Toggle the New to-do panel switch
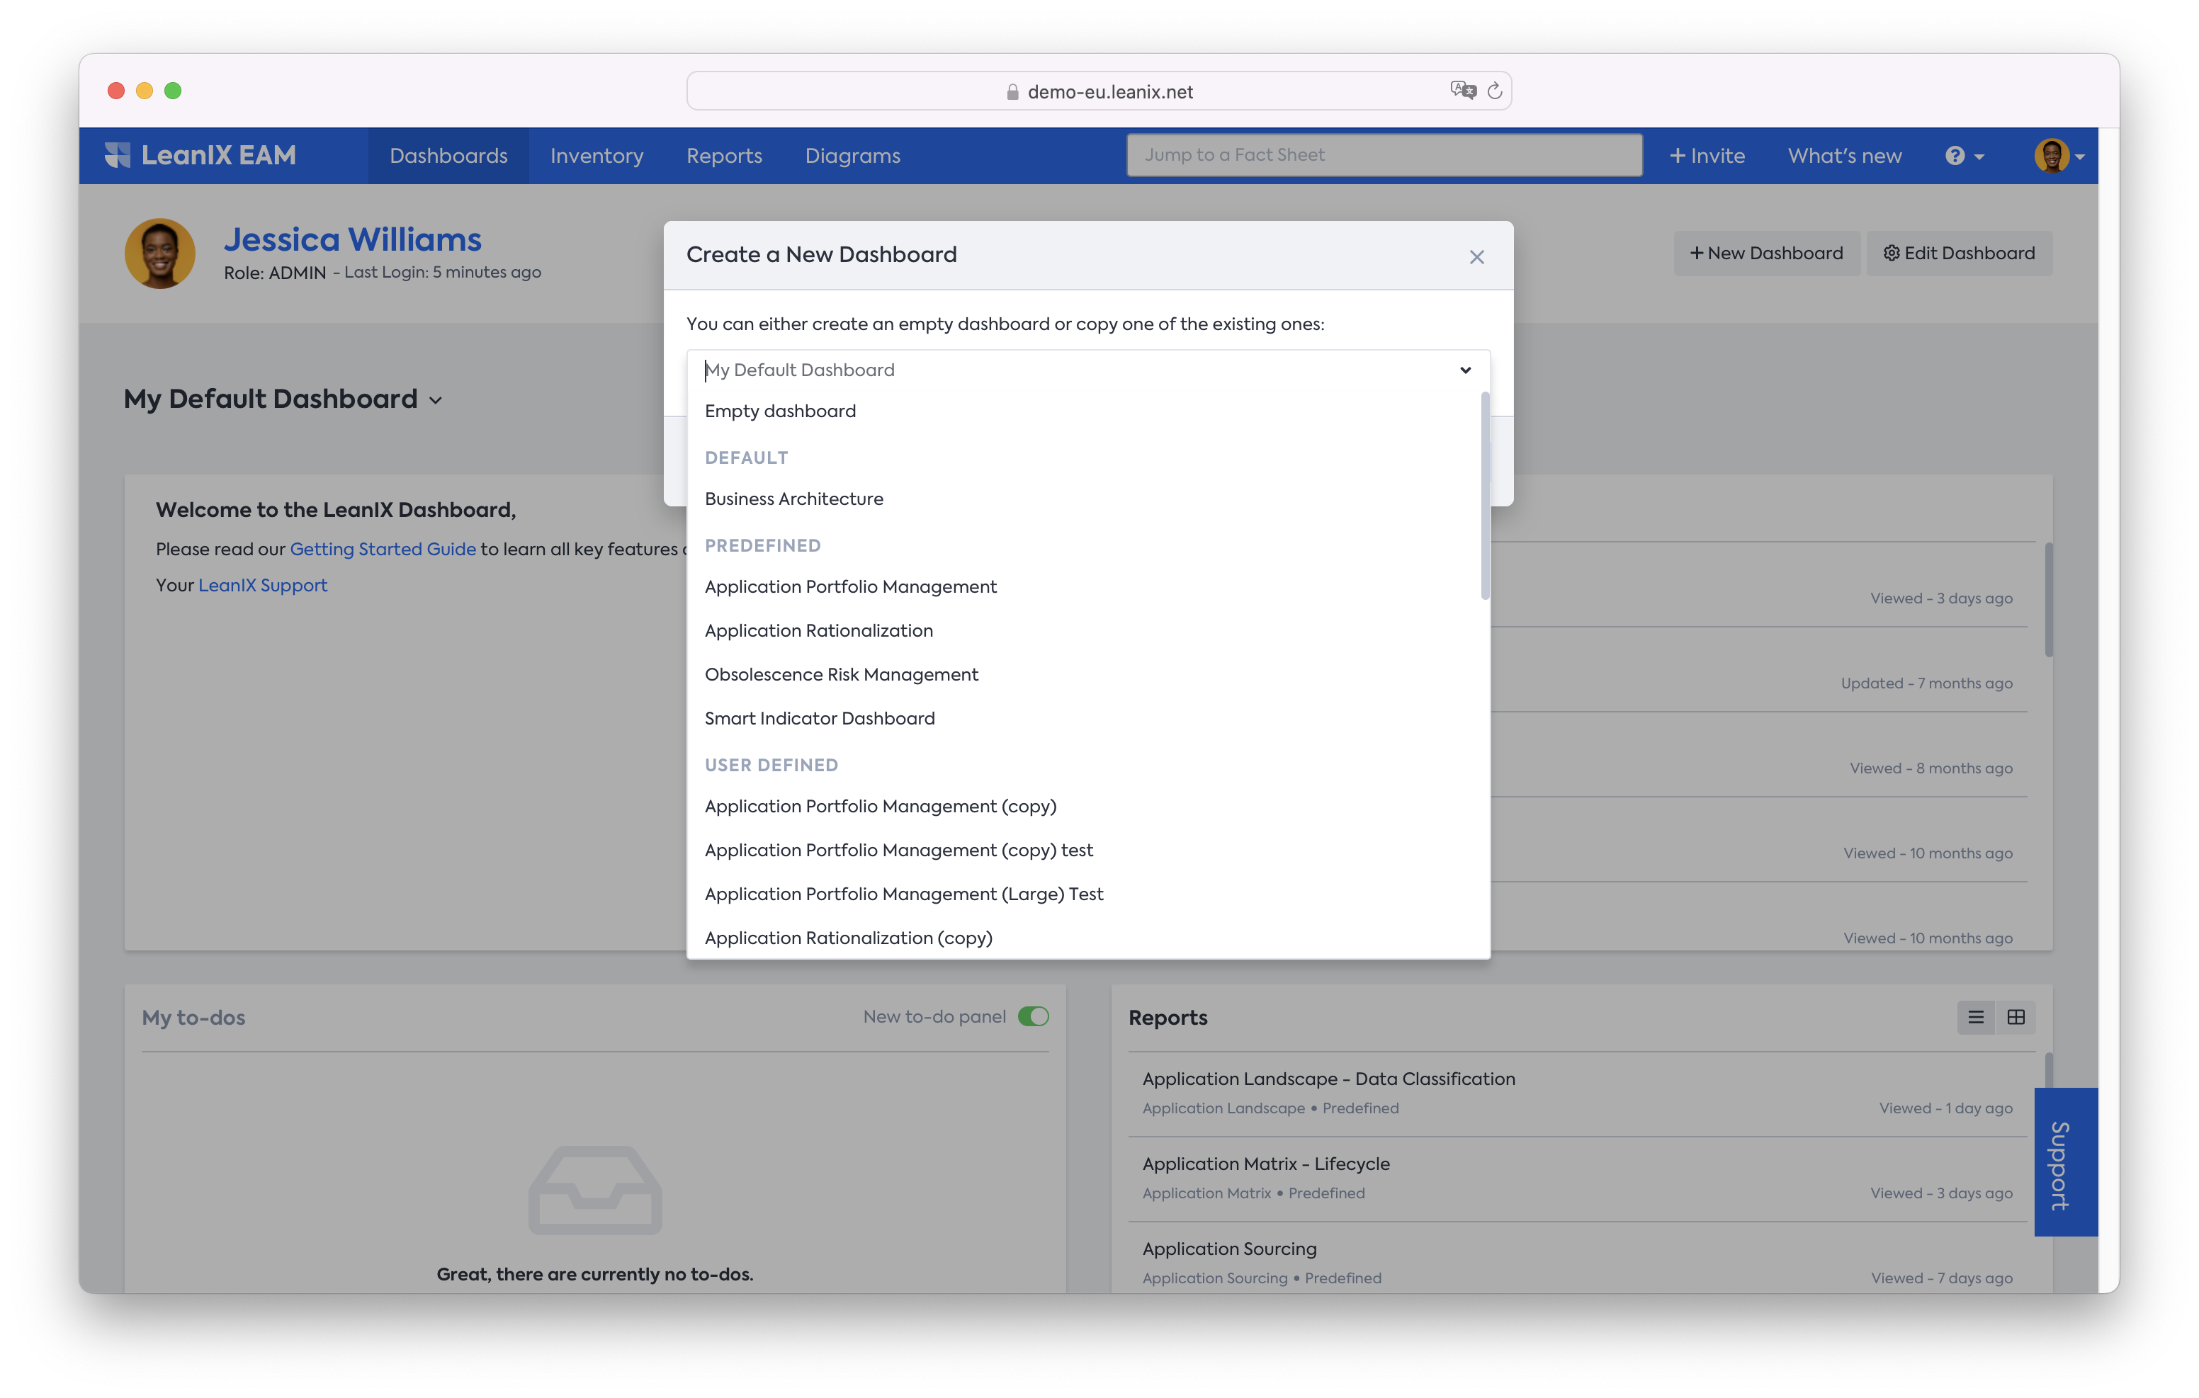The height and width of the screenshot is (1398, 2199). coord(1033,1017)
